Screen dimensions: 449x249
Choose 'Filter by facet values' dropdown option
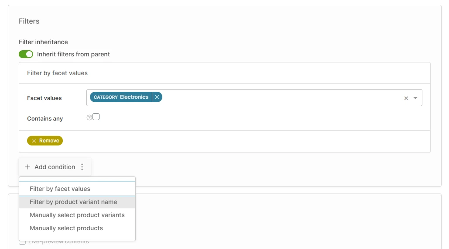pyautogui.click(x=60, y=189)
